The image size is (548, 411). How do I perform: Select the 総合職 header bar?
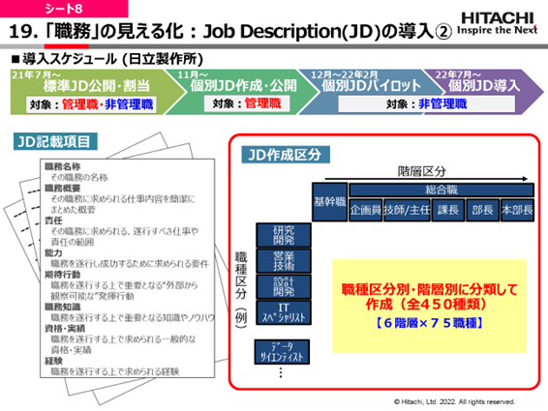[x=441, y=190]
